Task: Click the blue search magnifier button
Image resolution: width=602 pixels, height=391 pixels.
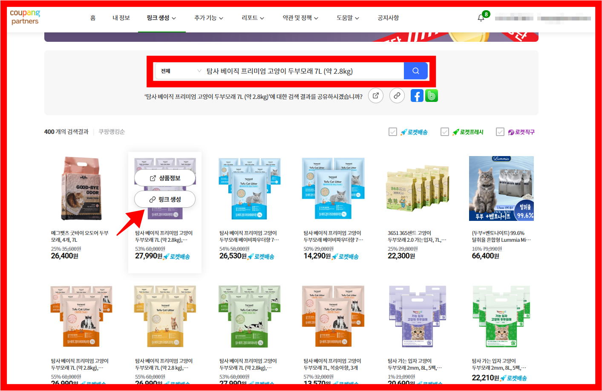Action: 416,71
